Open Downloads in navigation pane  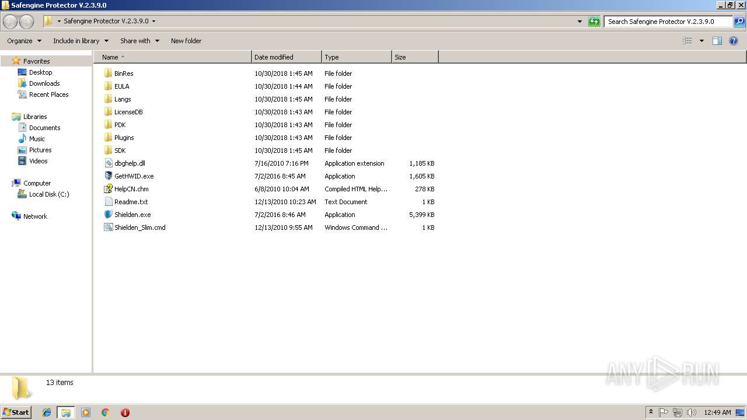tap(44, 83)
